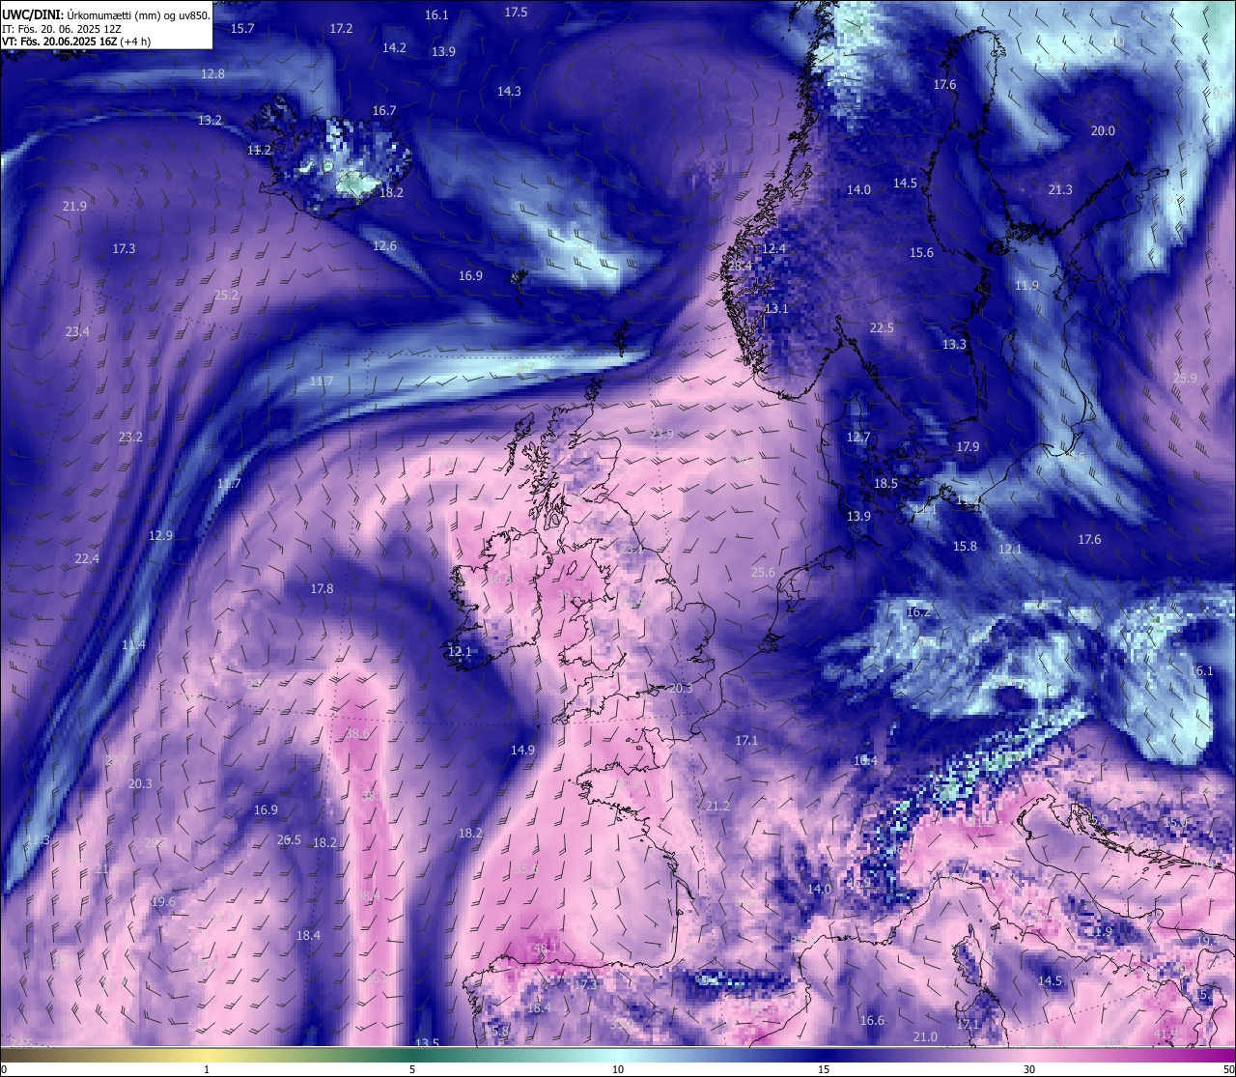Viewport: 1236px width, 1077px height.
Task: Click the 15.7 value at the top
Action: point(242,29)
